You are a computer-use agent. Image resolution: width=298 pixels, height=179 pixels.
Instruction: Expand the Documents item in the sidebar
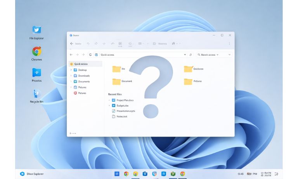[x=71, y=81]
